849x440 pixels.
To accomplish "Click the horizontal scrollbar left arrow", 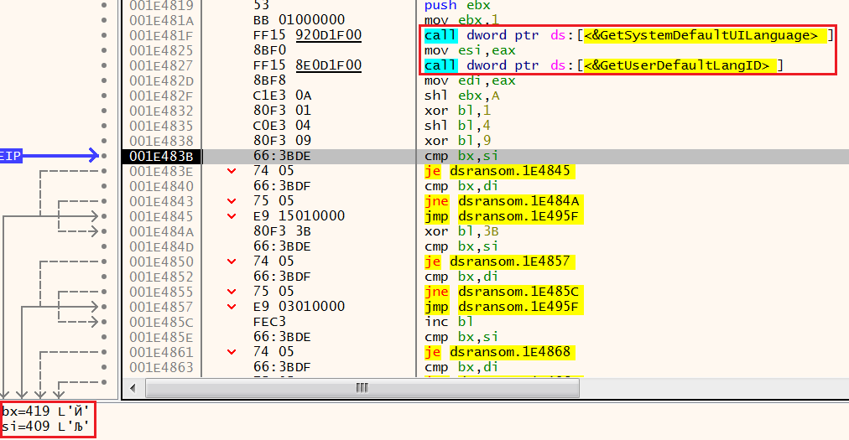I will click(132, 388).
